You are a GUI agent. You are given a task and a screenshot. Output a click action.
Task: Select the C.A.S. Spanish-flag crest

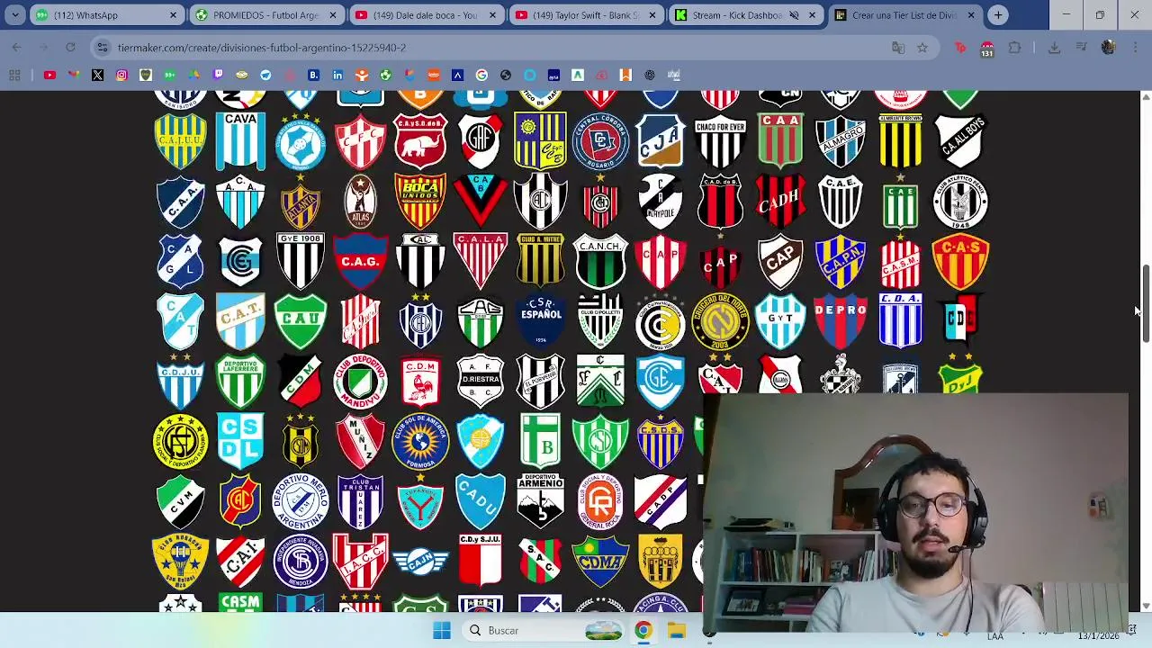[960, 261]
